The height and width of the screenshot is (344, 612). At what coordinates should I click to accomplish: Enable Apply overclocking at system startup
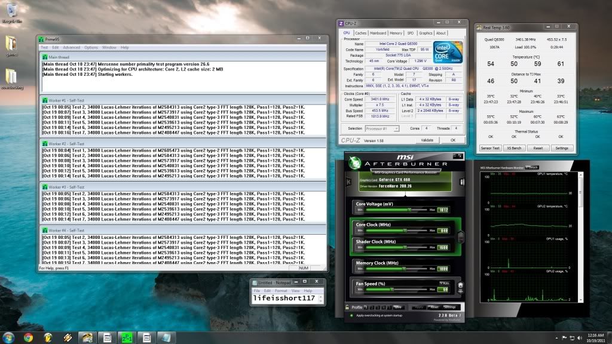tap(351, 314)
